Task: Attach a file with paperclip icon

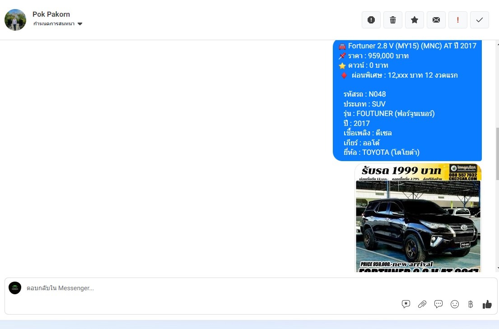Action: (x=422, y=304)
